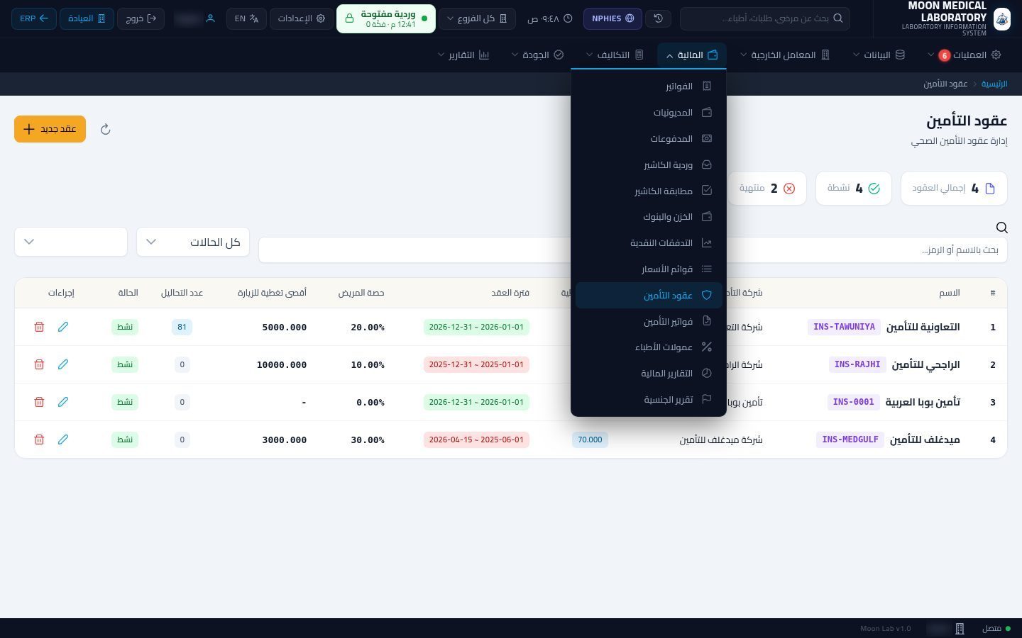Choose قوائم الأسعار in the finance menu
Screen dimensions: 1022x638
[649, 269]
